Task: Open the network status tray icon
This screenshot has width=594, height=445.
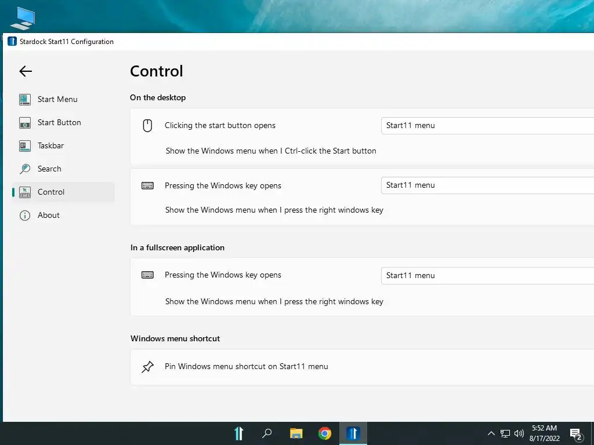Action: [505, 433]
